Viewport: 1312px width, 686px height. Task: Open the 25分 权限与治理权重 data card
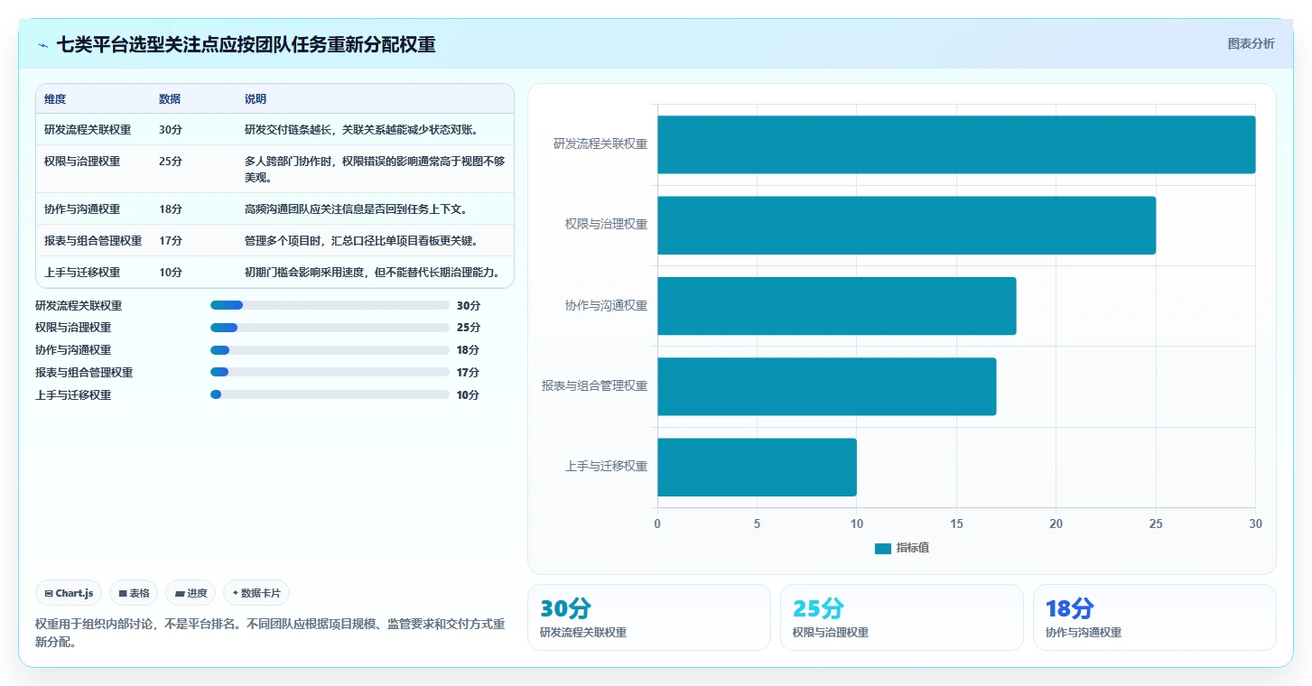pos(902,617)
